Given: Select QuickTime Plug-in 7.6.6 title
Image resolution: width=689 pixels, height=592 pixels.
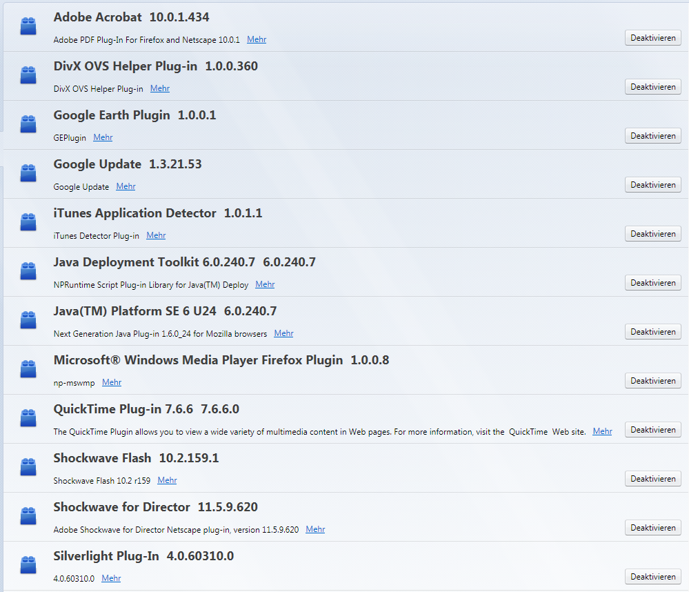Looking at the screenshot, I should 146,409.
